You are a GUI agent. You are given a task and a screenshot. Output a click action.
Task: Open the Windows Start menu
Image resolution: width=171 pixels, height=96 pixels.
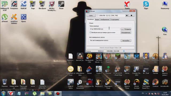coord(3,94)
